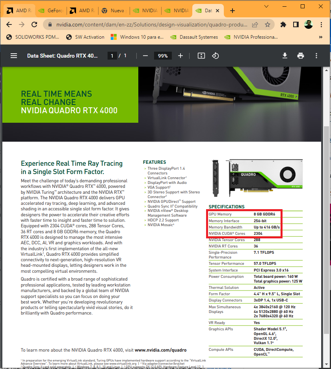Click the 99% zoom level field

click(x=163, y=56)
